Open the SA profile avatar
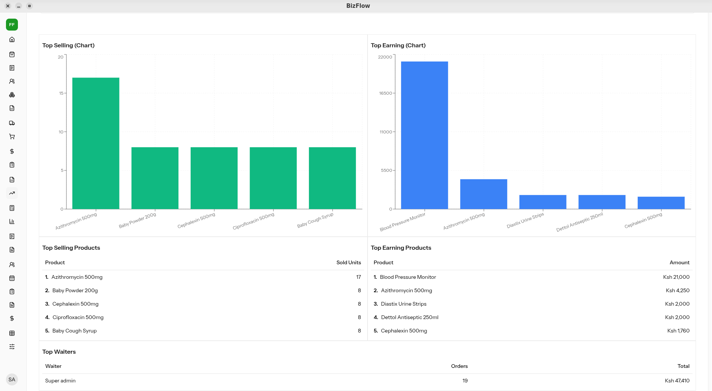This screenshot has height=391, width=712. point(12,379)
